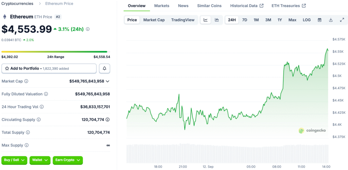Click the $4,553.99 price value
The image size is (348, 170).
(27, 29)
